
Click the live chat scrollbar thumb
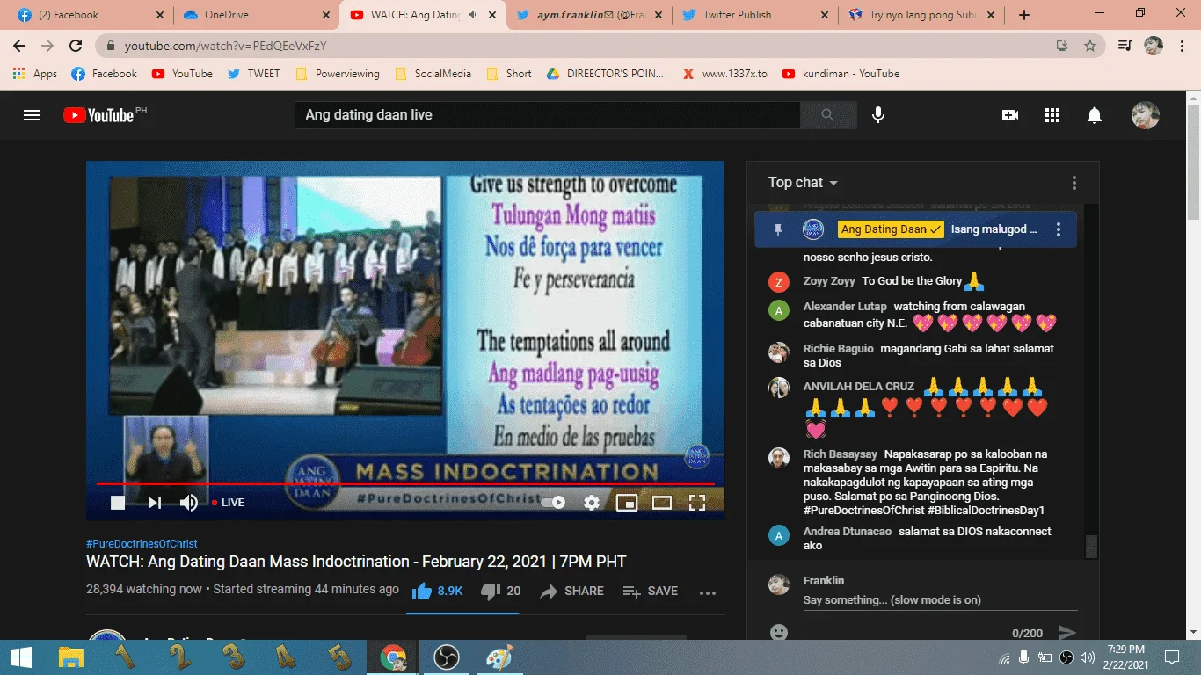click(1091, 547)
